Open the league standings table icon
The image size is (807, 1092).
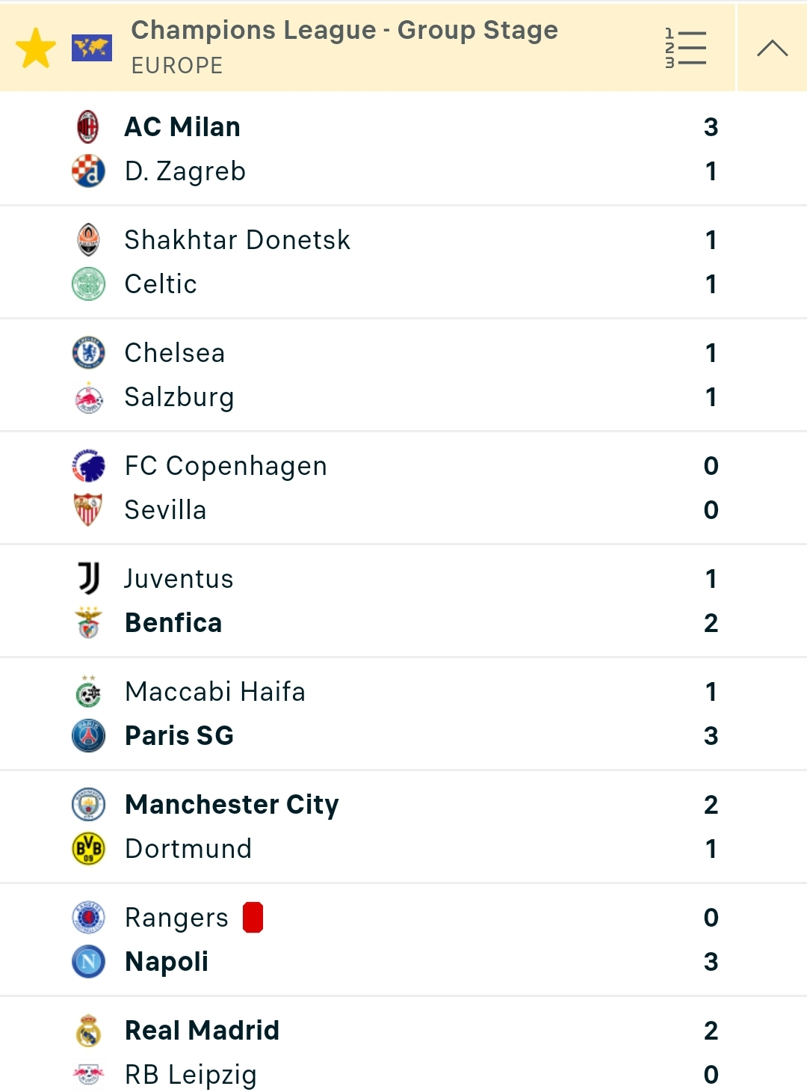pyautogui.click(x=685, y=49)
